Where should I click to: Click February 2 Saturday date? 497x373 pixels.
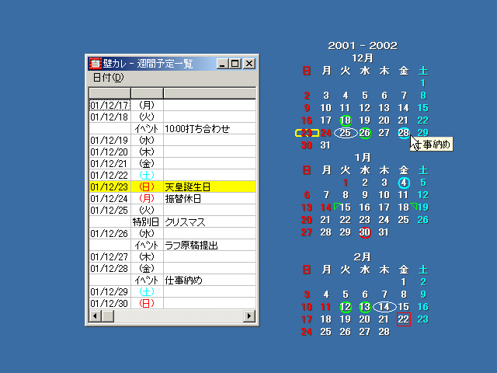click(422, 282)
